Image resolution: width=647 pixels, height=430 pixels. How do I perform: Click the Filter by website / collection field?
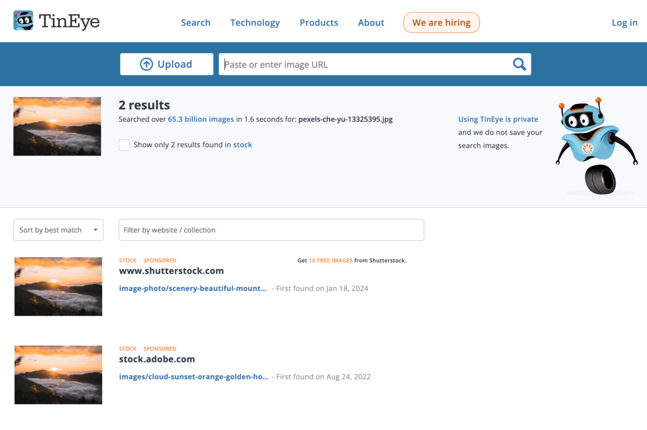[271, 230]
